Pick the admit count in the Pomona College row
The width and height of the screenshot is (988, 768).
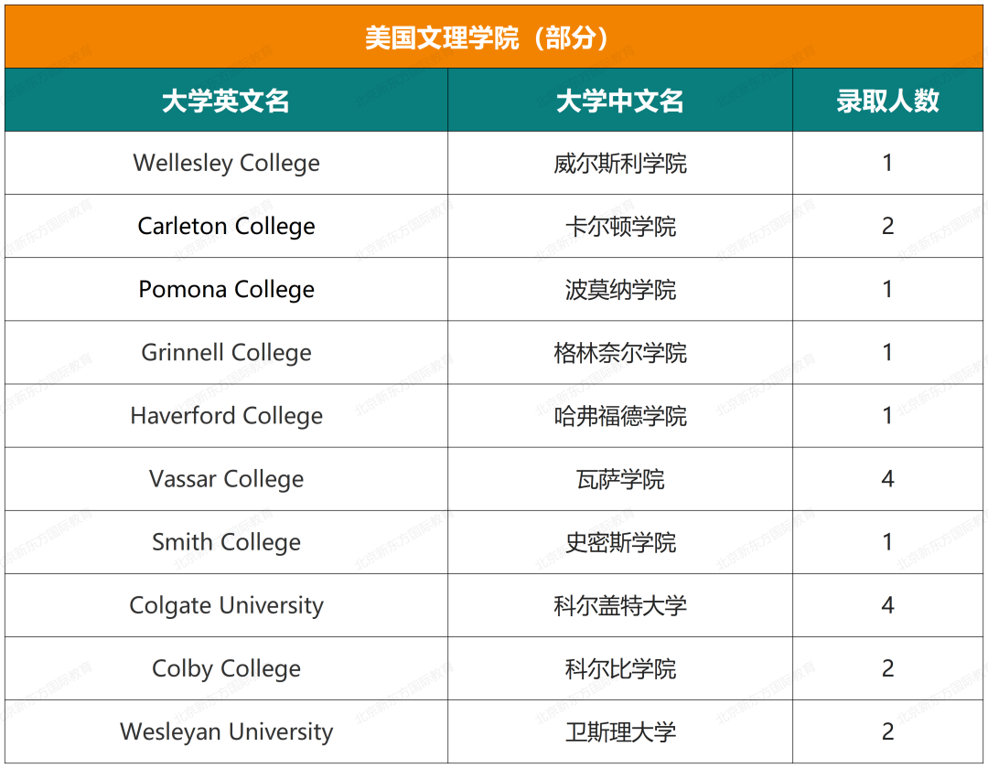pyautogui.click(x=887, y=290)
